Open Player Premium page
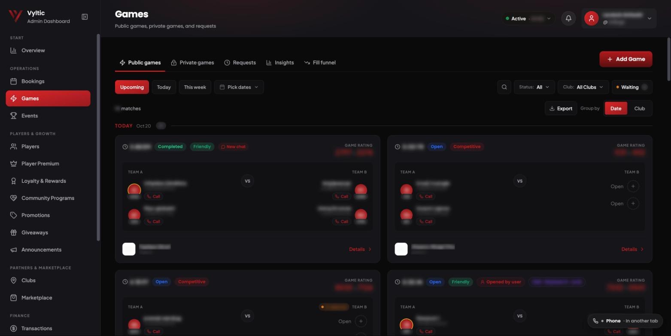 click(x=48, y=163)
